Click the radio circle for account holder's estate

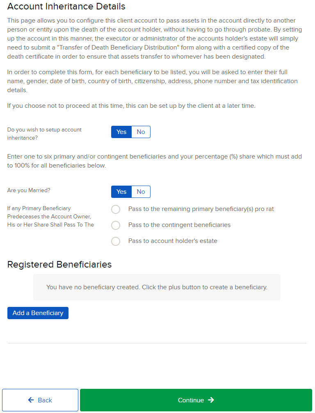(116, 241)
